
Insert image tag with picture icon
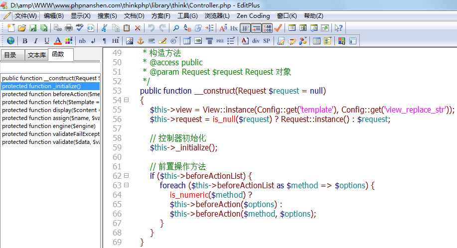[x=130, y=41]
